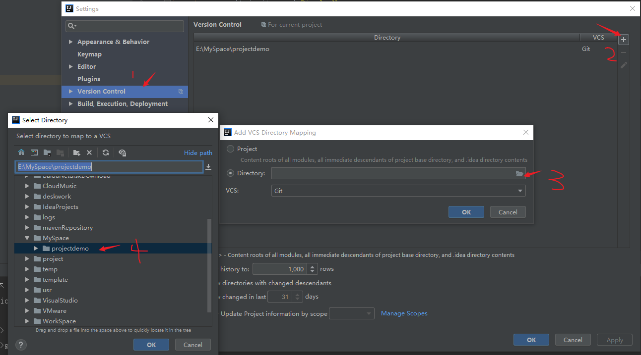Click Cancel in Add VCS Directory Mapping
Image resolution: width=641 pixels, height=355 pixels.
508,212
